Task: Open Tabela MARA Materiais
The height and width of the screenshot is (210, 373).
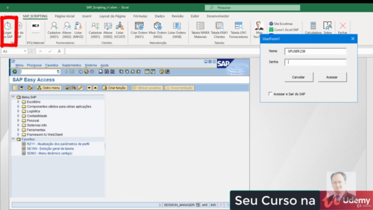Action: pos(200,30)
